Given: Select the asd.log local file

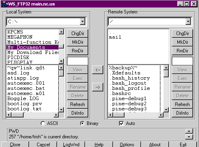Looking at the screenshot, I should (x=32, y=73).
